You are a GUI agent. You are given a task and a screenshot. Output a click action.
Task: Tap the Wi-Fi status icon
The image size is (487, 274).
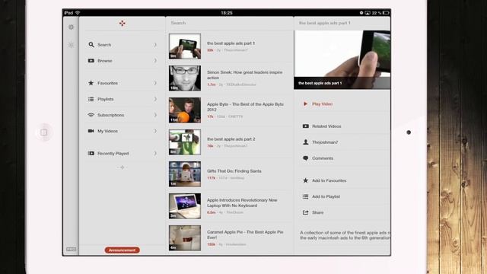pyautogui.click(x=78, y=13)
